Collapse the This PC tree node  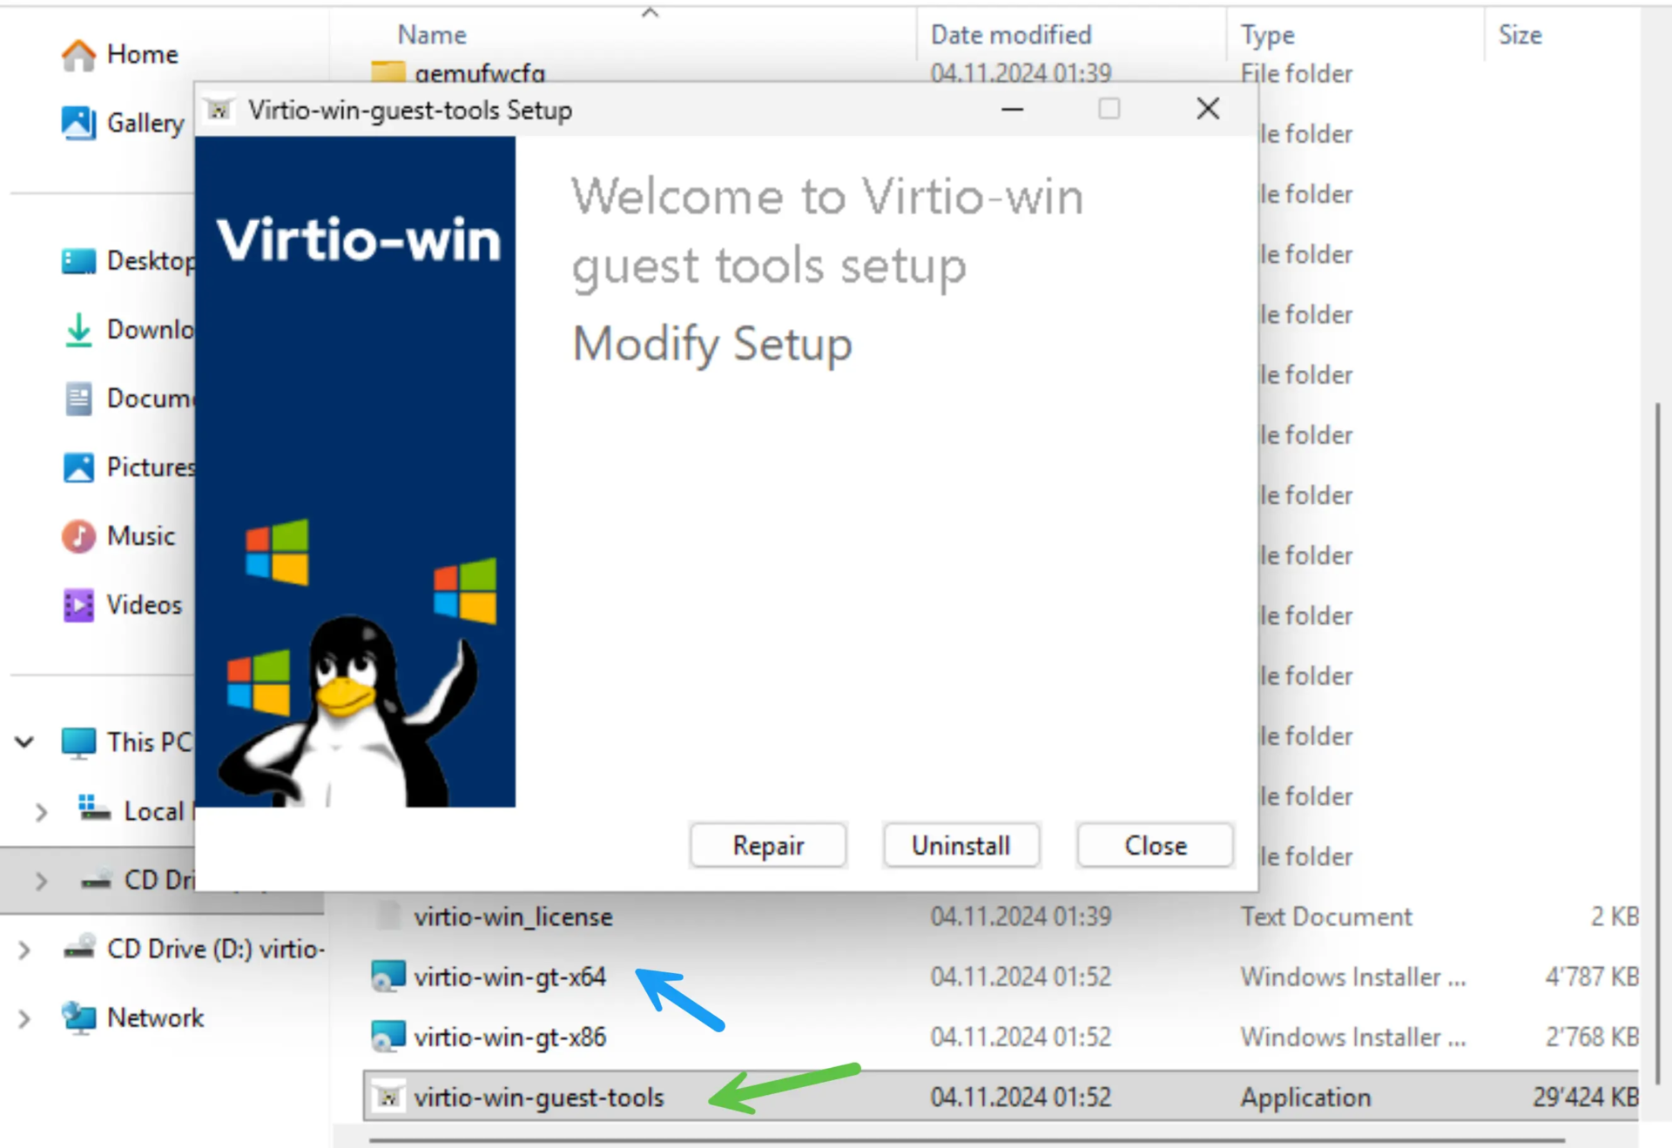tap(24, 742)
